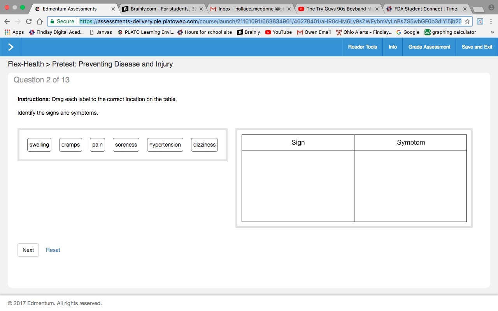Open the Hours for school site bookmark
Image resolution: width=498 pixels, height=311 pixels.
(x=205, y=32)
